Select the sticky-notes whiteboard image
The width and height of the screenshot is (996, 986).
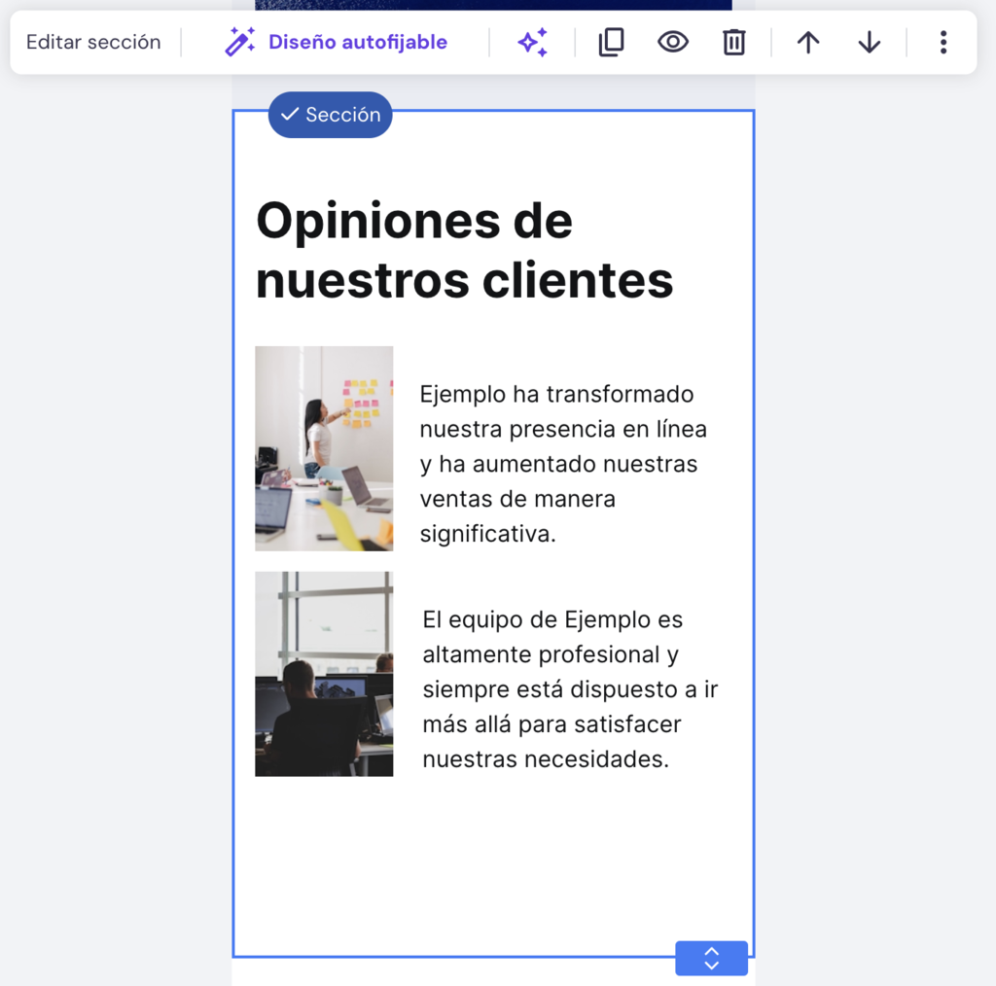pos(324,448)
